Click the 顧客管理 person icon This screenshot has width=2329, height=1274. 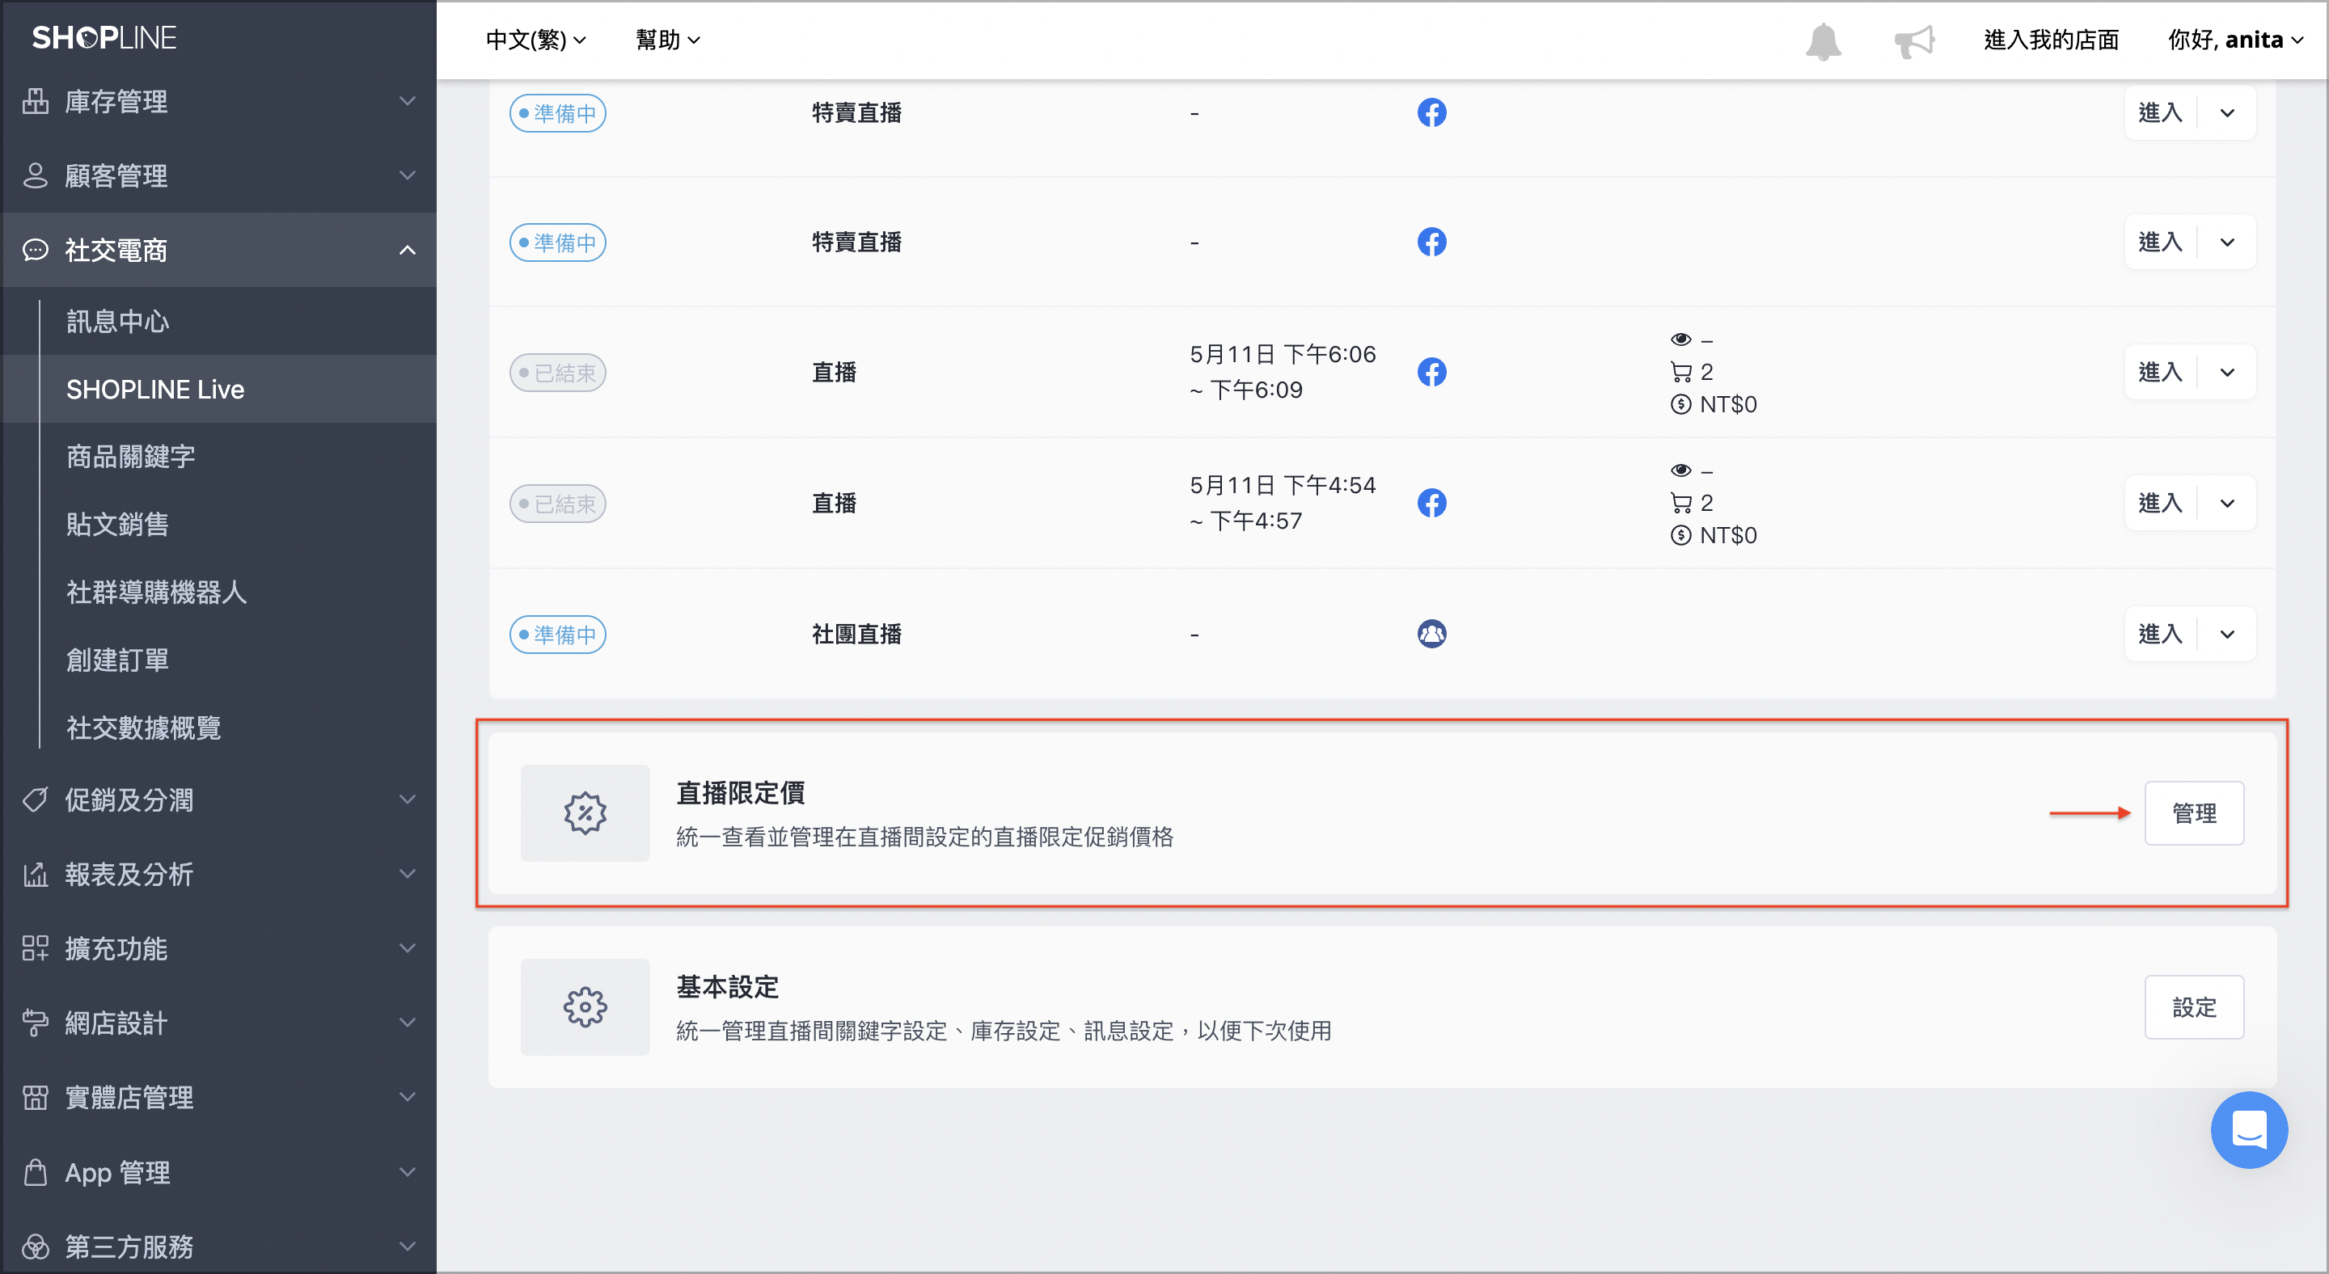pyautogui.click(x=36, y=175)
